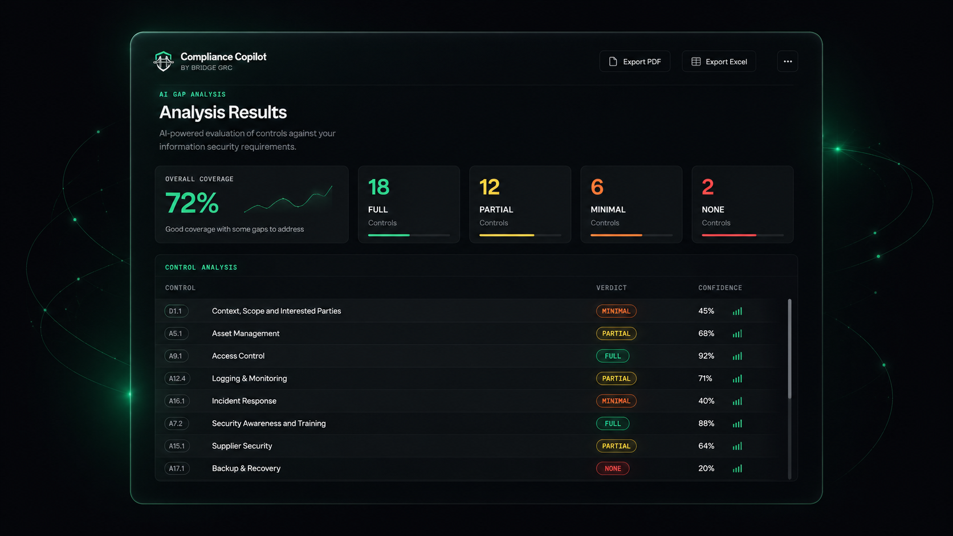Click the A17.1 control ID badge

click(177, 468)
